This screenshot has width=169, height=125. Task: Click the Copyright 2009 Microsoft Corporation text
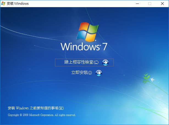coord(41,115)
